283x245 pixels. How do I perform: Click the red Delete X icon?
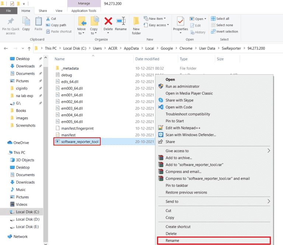coord(108,21)
